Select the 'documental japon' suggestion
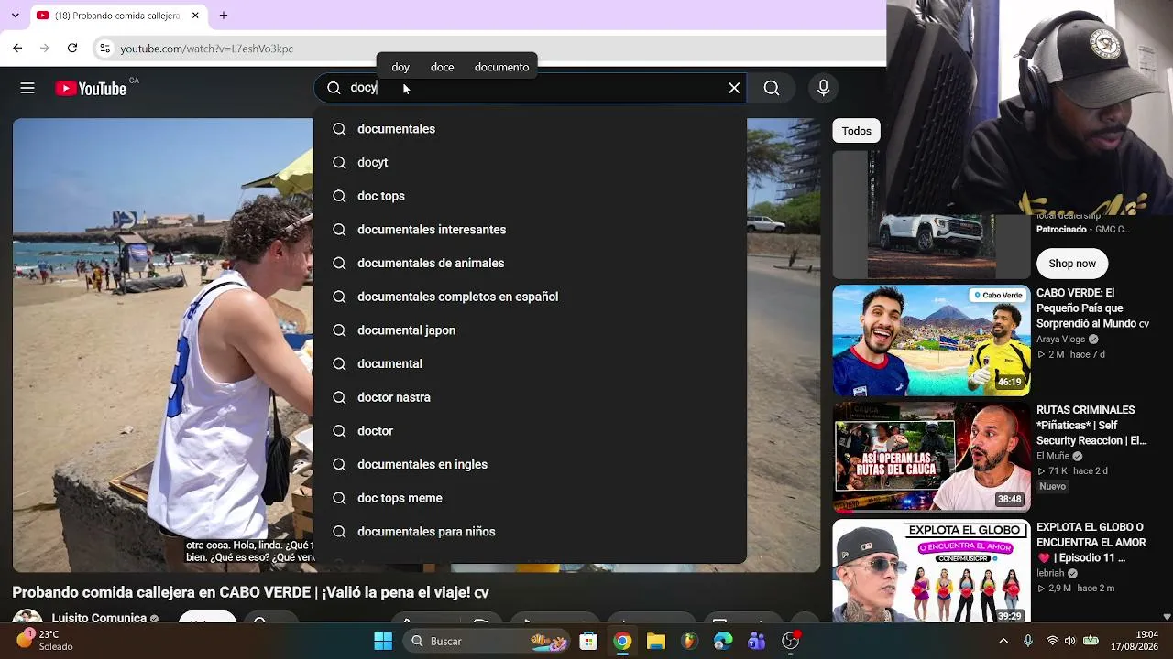The height and width of the screenshot is (659, 1173). pos(530,330)
